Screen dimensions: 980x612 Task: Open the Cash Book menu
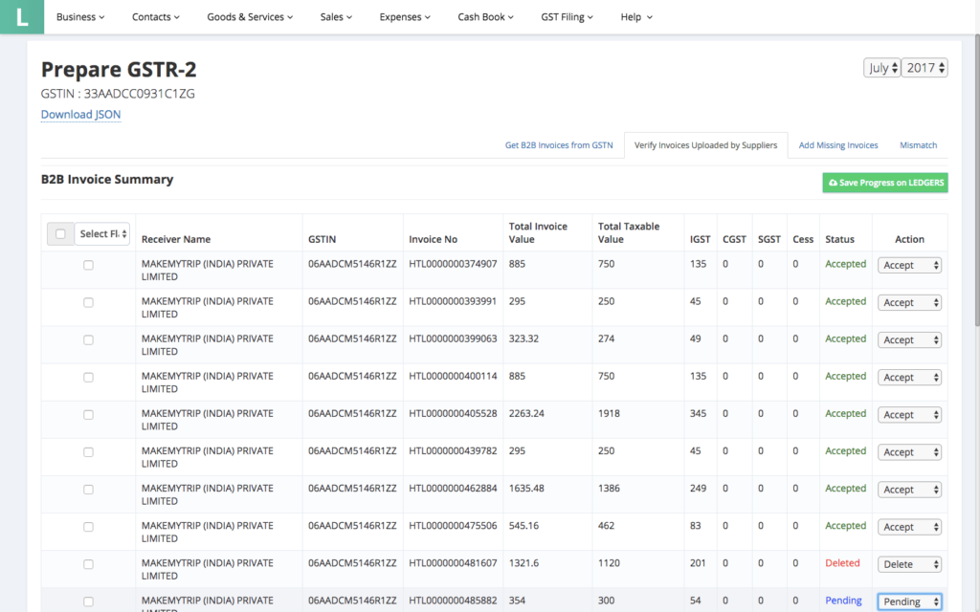pos(485,16)
